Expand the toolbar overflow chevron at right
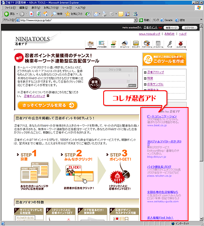Image resolution: width=204 pixels, height=226 pixels. click(201, 20)
